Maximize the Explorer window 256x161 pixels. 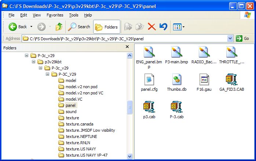(241, 6)
